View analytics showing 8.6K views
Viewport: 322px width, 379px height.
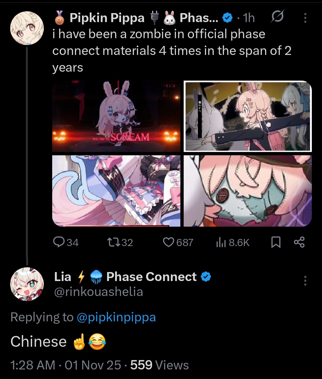pyautogui.click(x=233, y=242)
